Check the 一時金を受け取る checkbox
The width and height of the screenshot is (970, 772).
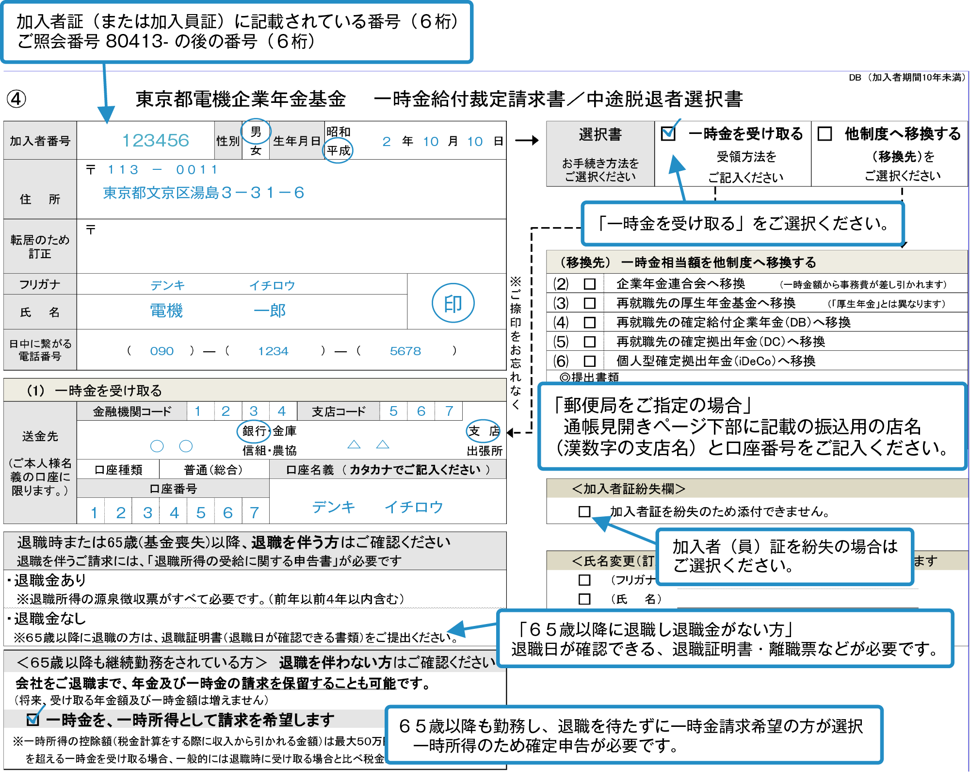point(668,133)
